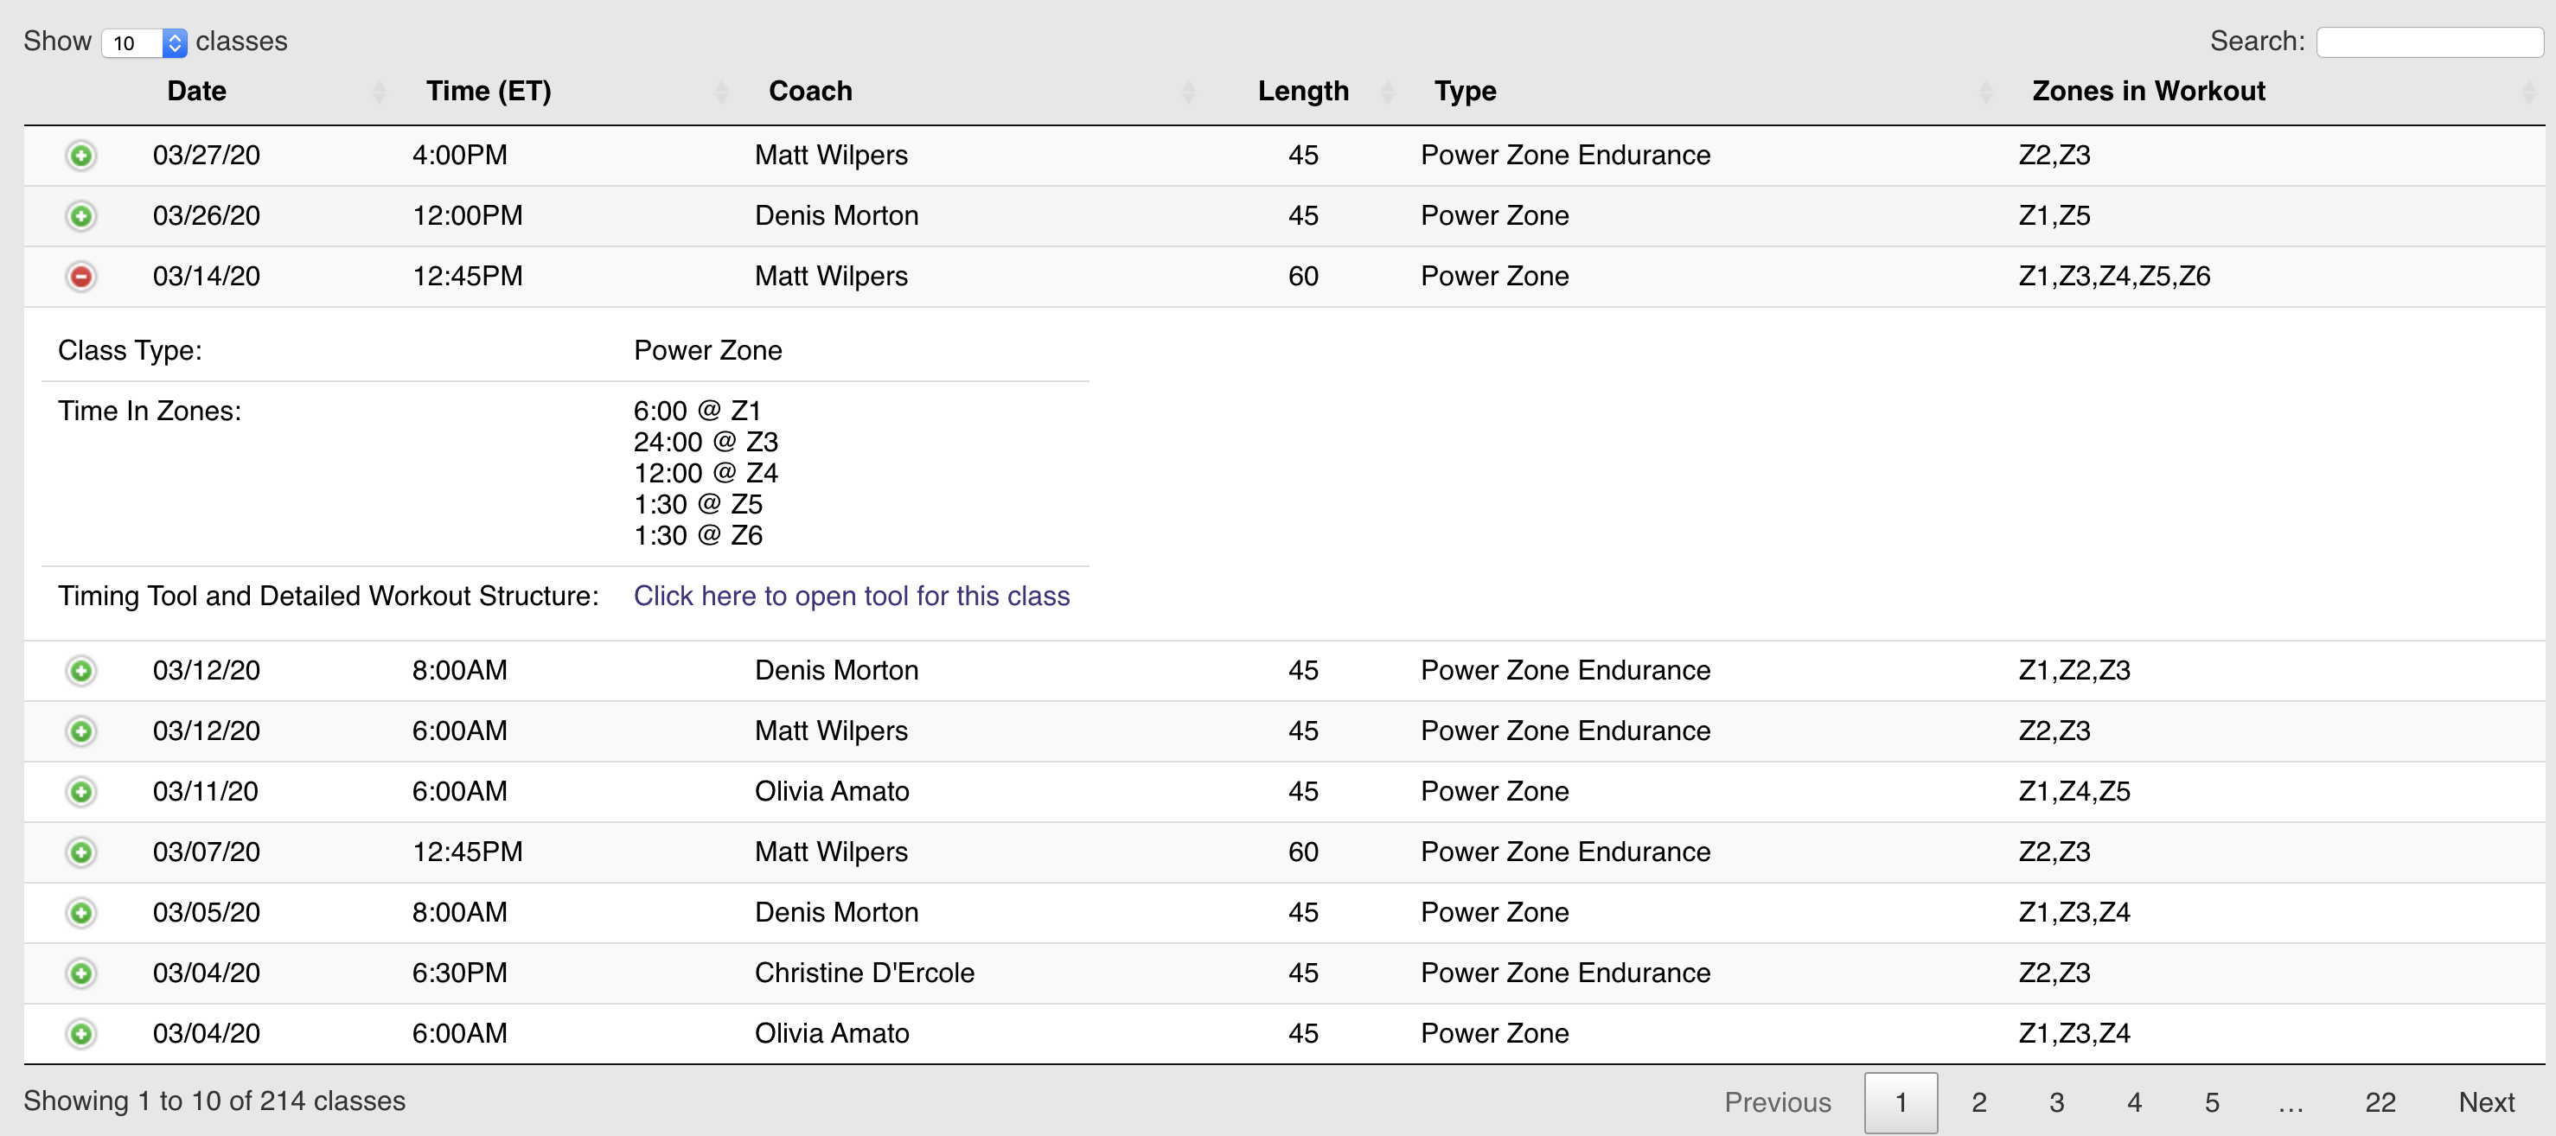Collapse the expanded 03/14/20 class row
This screenshot has width=2556, height=1136.
point(80,277)
